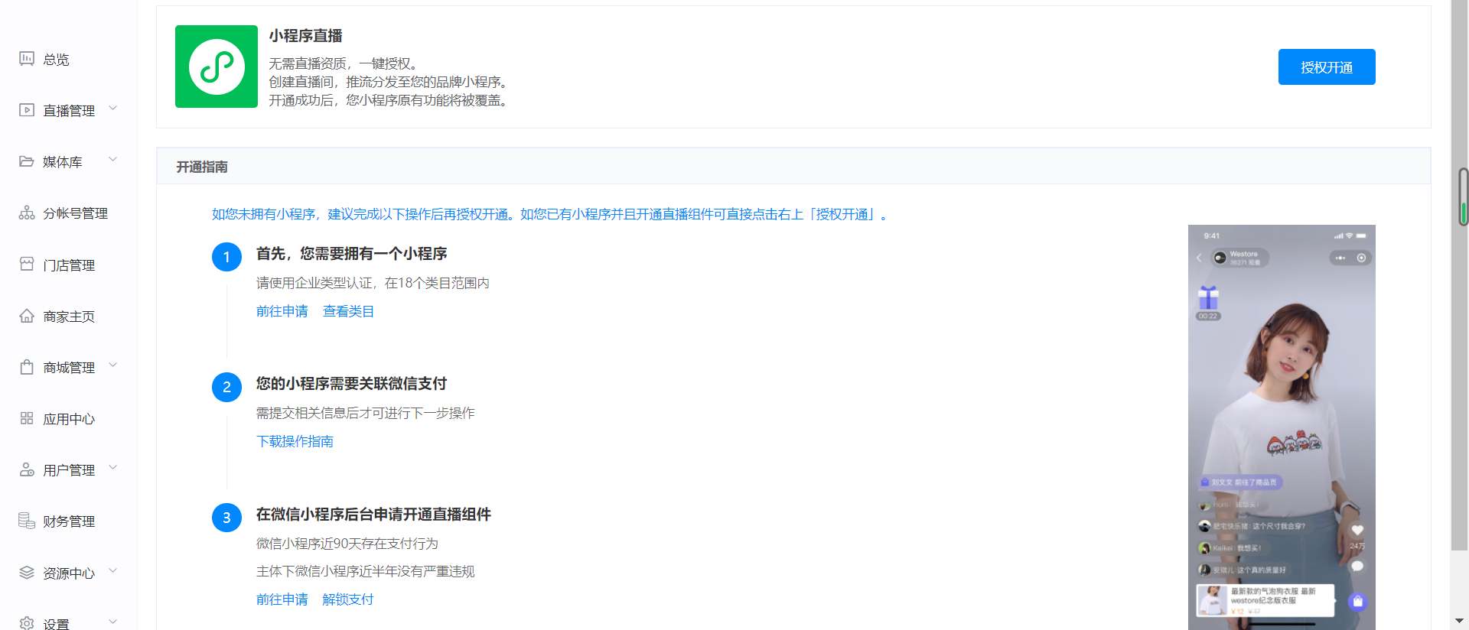Image resolution: width=1469 pixels, height=630 pixels.
Task: Click the 直播管理 play icon
Action: coord(27,110)
